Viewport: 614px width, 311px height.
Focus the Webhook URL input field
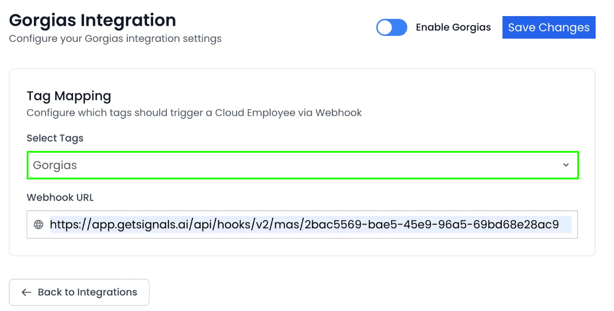(x=302, y=225)
